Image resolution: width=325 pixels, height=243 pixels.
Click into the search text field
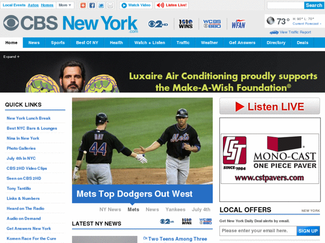pyautogui.click(x=285, y=5)
